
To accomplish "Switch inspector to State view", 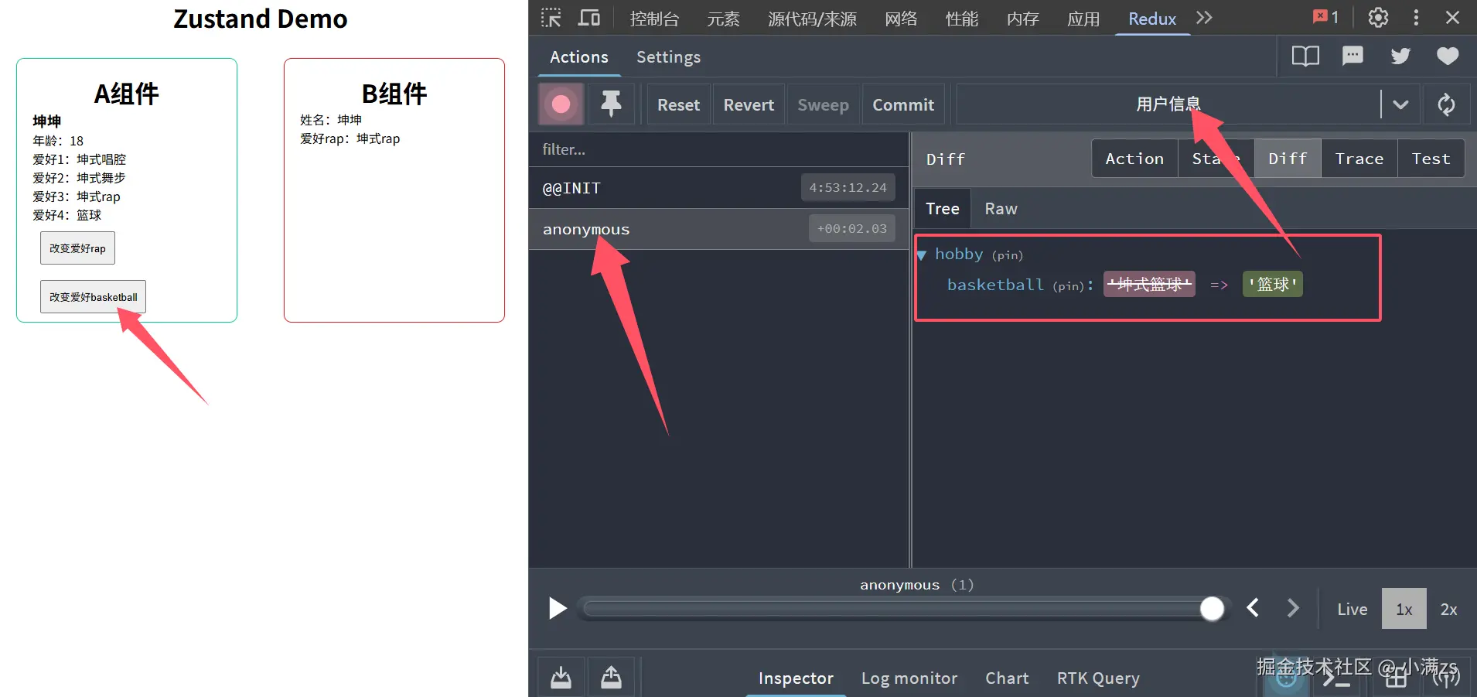I will pyautogui.click(x=1216, y=159).
